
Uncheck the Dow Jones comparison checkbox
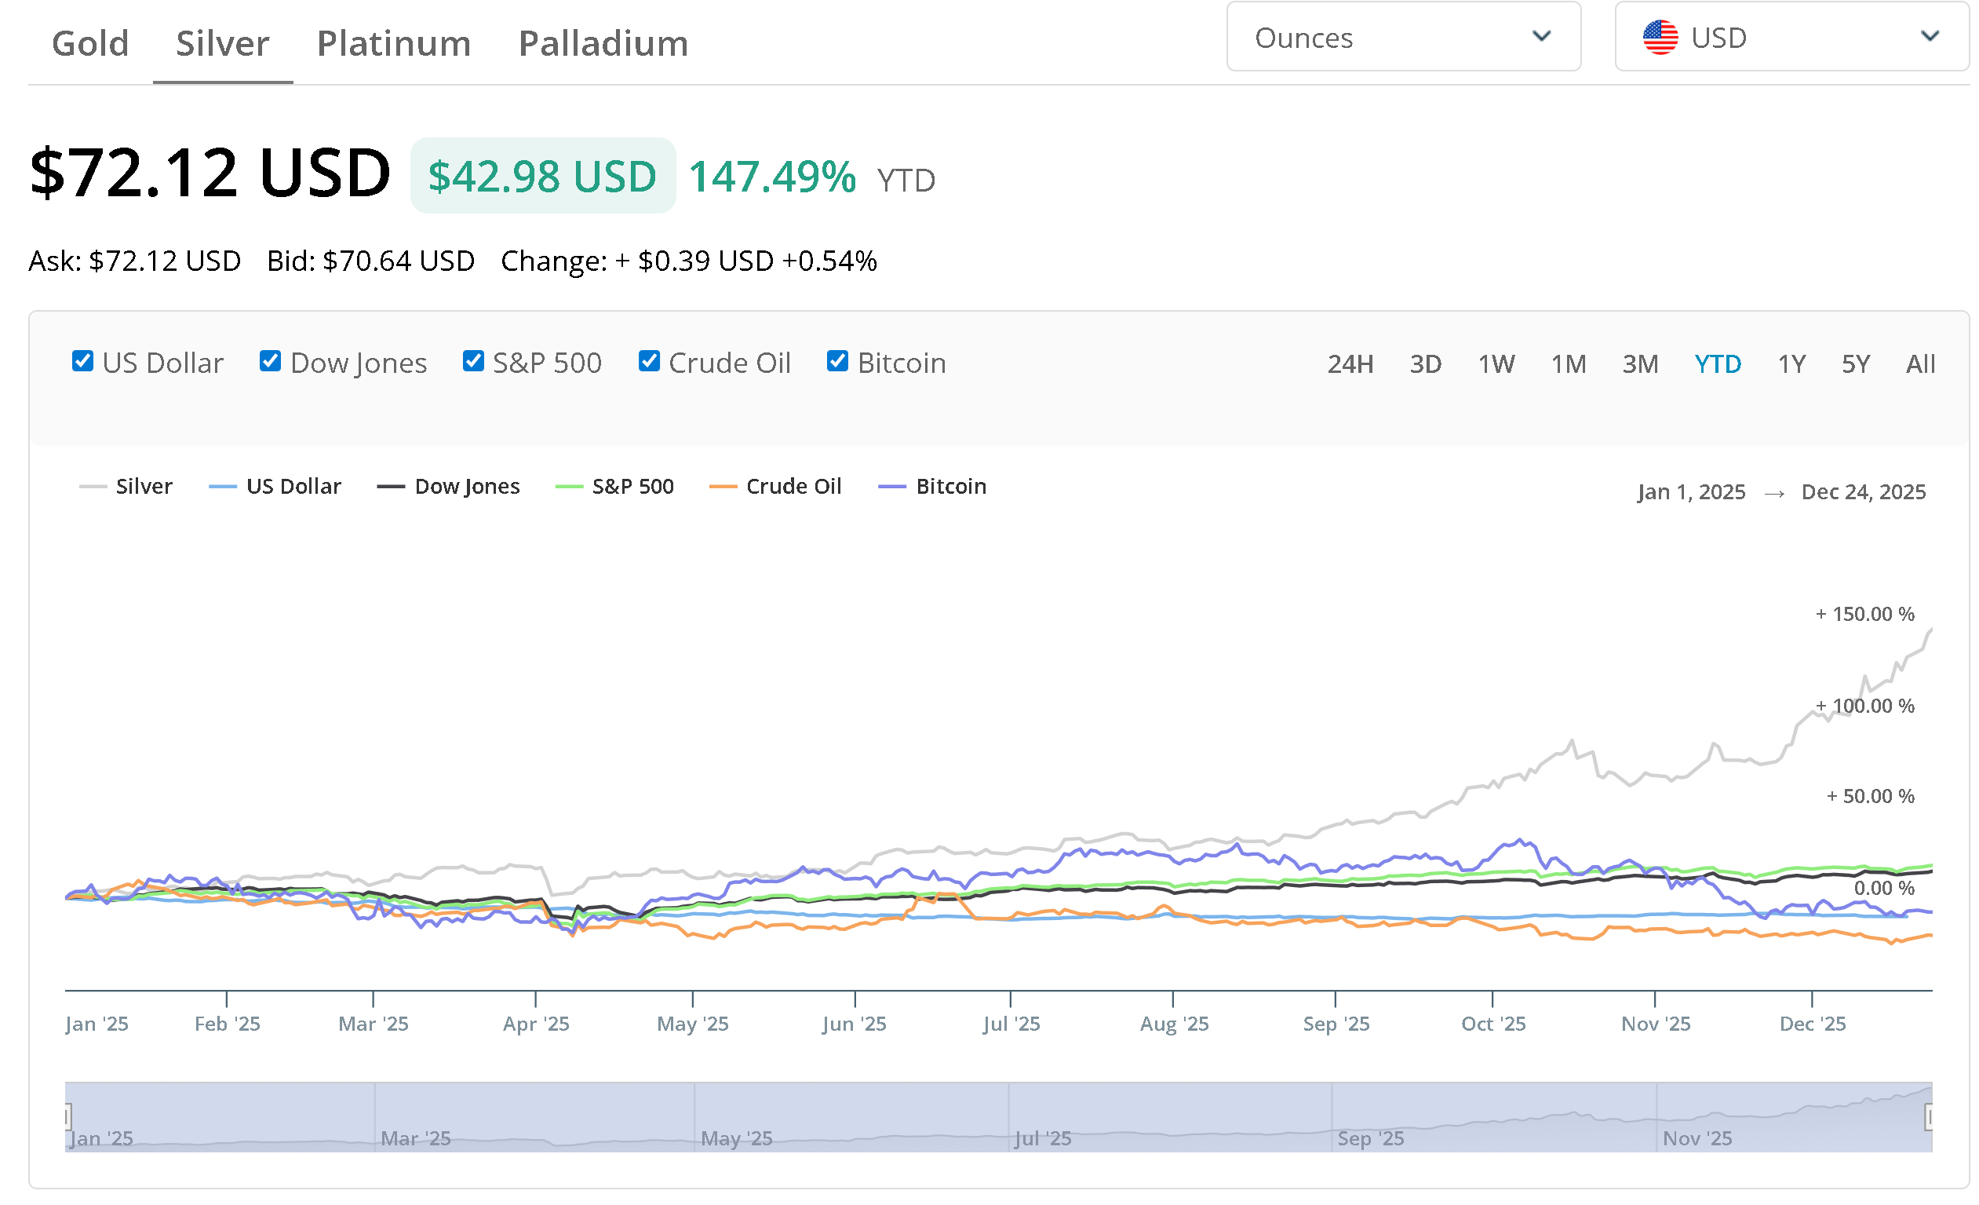click(271, 361)
